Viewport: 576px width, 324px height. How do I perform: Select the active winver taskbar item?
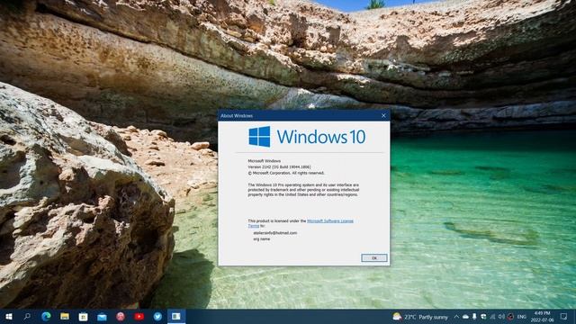tap(176, 316)
